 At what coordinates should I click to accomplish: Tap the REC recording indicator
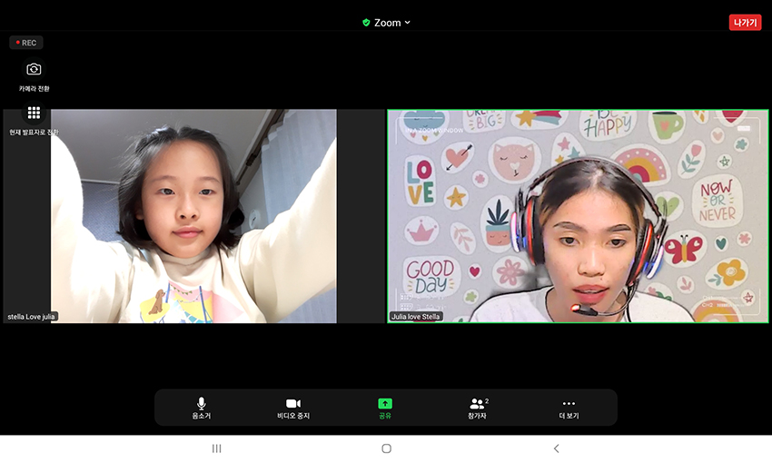(26, 43)
